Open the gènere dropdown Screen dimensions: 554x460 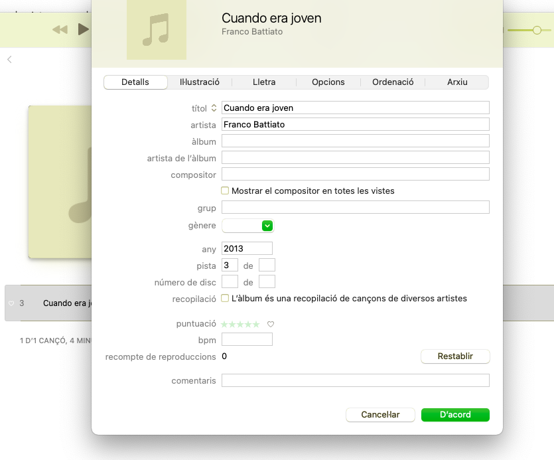[267, 226]
